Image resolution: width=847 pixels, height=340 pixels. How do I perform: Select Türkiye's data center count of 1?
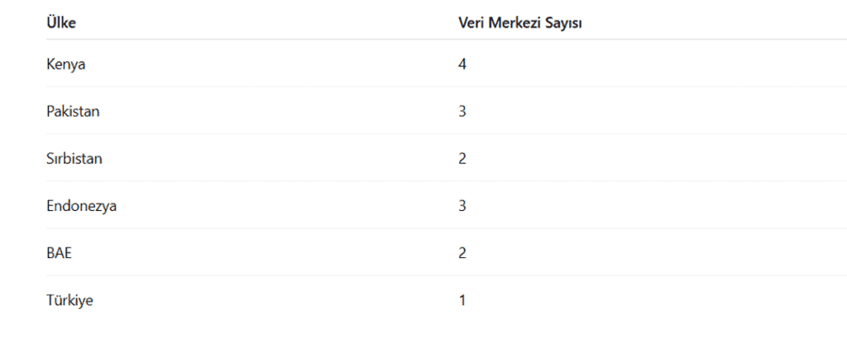tap(462, 300)
